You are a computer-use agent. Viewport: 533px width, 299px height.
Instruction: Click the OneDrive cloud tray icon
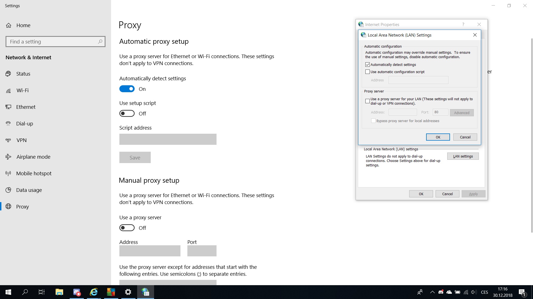coord(449,292)
